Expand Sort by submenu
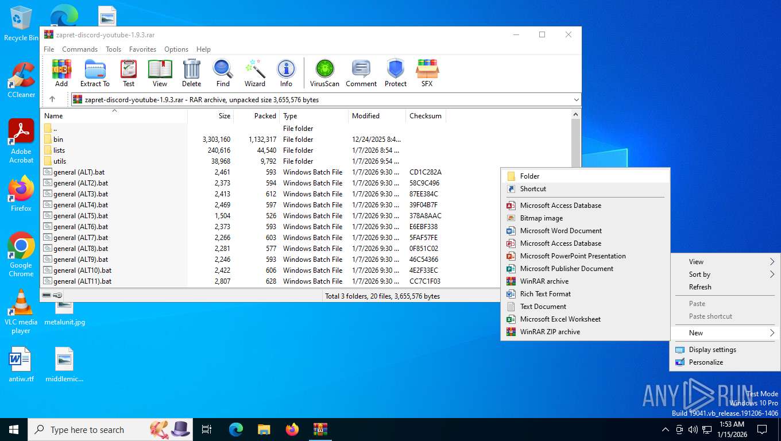 [725, 274]
